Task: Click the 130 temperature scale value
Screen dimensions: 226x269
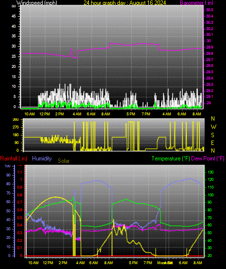Action: pyautogui.click(x=210, y=172)
